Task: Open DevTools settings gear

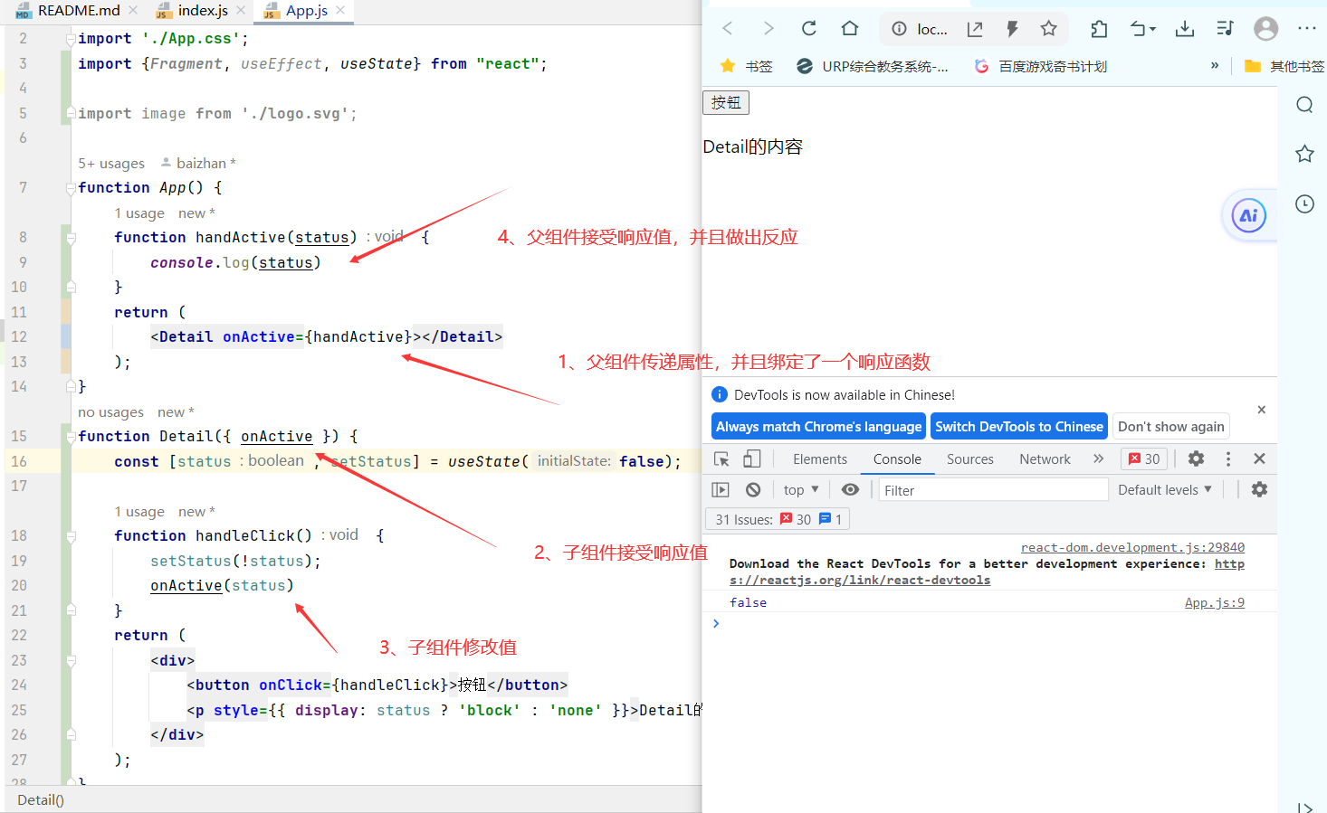Action: [1196, 458]
